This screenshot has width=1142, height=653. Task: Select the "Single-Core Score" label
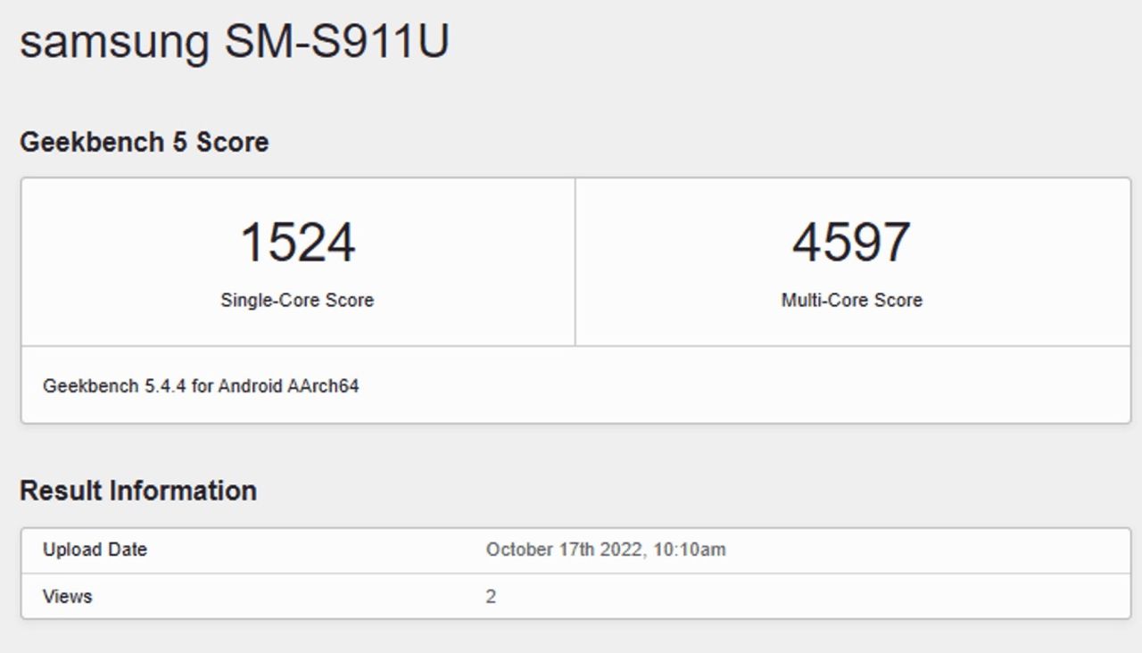297,301
